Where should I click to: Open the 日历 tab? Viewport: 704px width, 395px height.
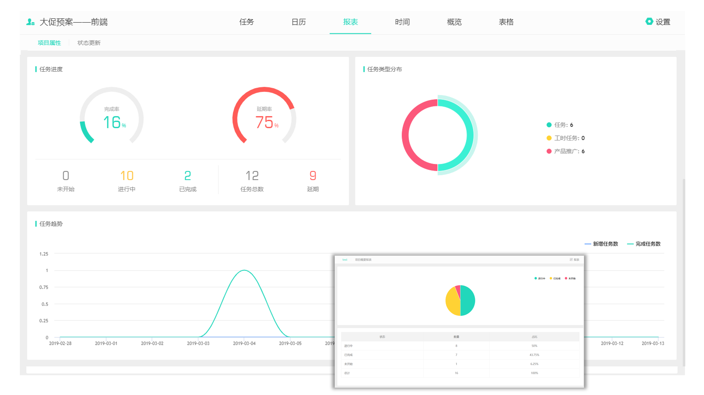tap(298, 22)
